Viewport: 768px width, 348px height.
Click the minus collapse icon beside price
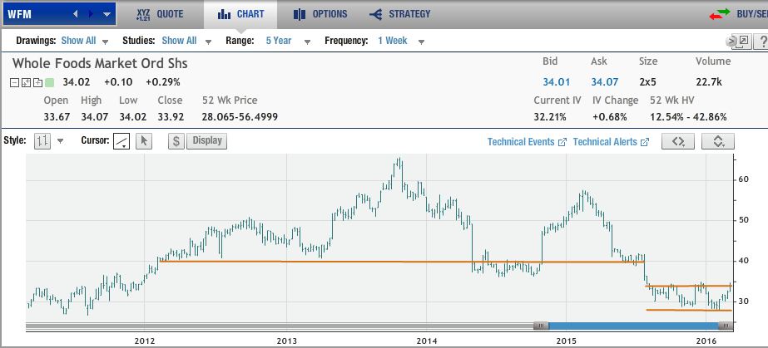click(15, 82)
